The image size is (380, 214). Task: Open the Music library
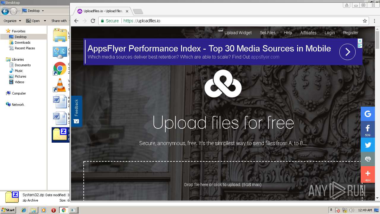tap(19, 71)
